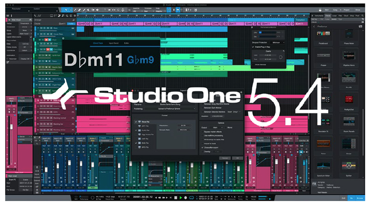Click the main channel volume fader at left
369x204 pixels.
(11, 127)
